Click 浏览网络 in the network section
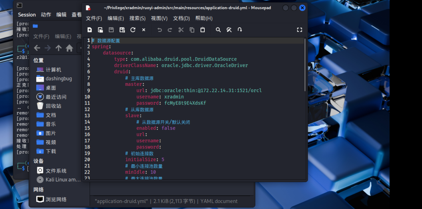This screenshot has height=209, width=422. click(x=56, y=199)
